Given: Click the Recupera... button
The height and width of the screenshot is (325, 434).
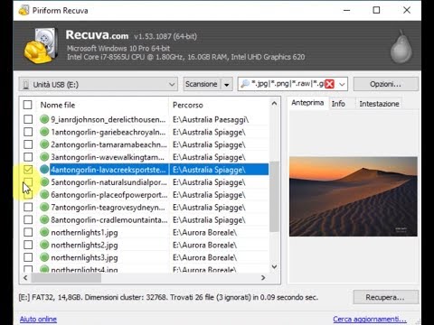Looking at the screenshot, I should (385, 297).
